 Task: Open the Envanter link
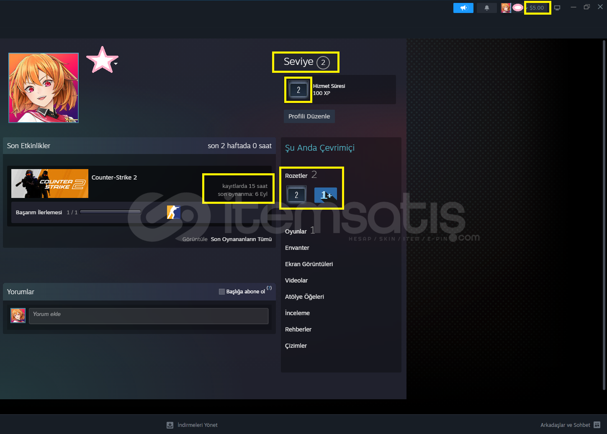coord(297,248)
